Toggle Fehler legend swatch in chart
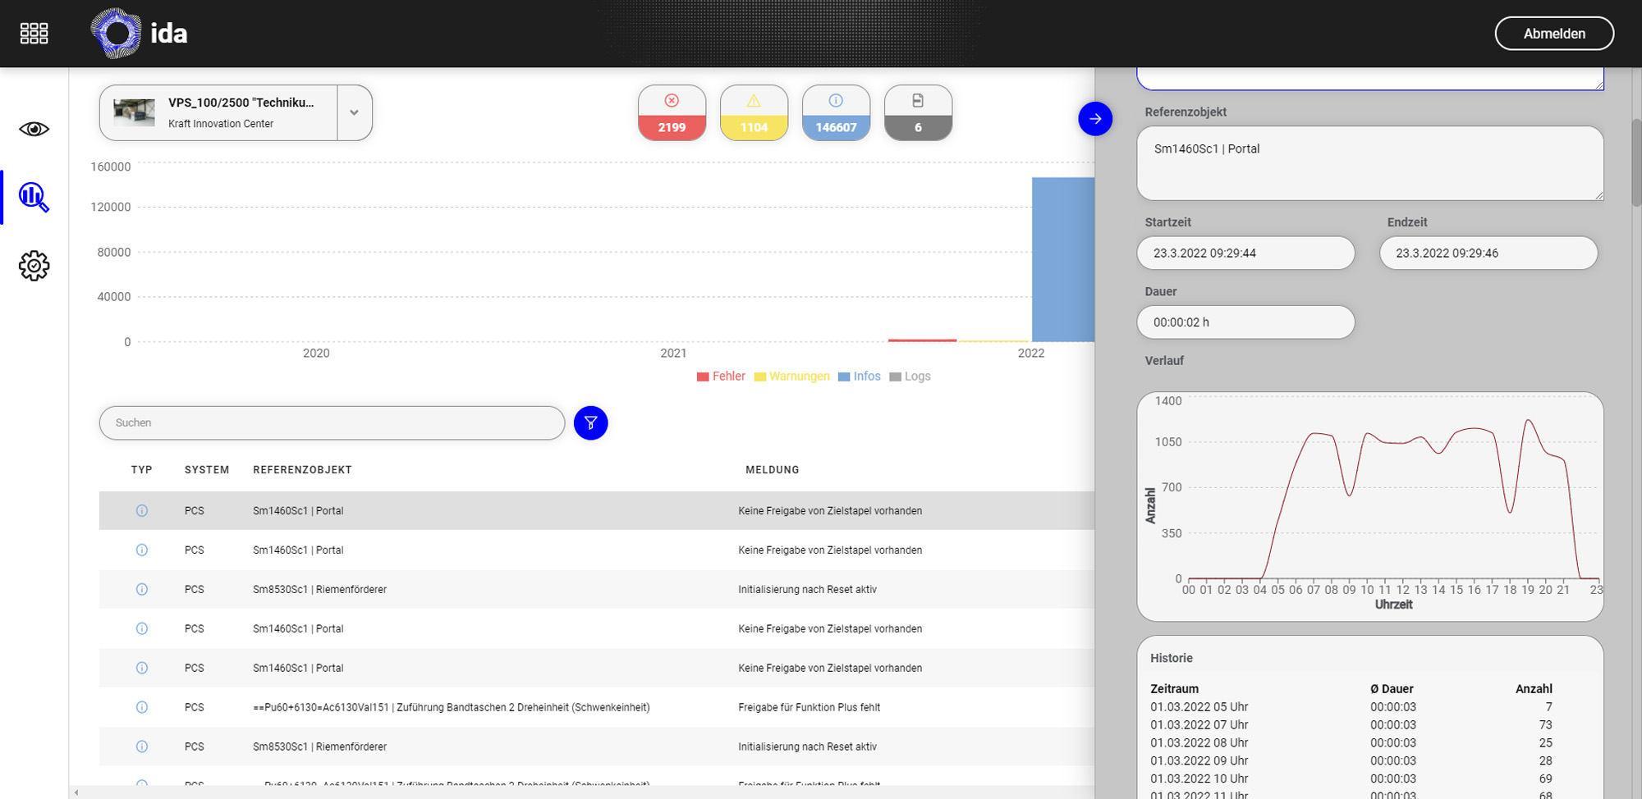The image size is (1642, 799). (x=703, y=377)
